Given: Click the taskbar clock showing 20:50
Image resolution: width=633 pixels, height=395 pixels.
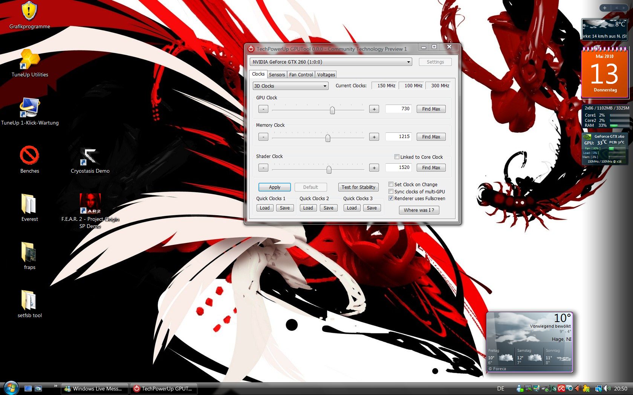Looking at the screenshot, I should pyautogui.click(x=621, y=389).
